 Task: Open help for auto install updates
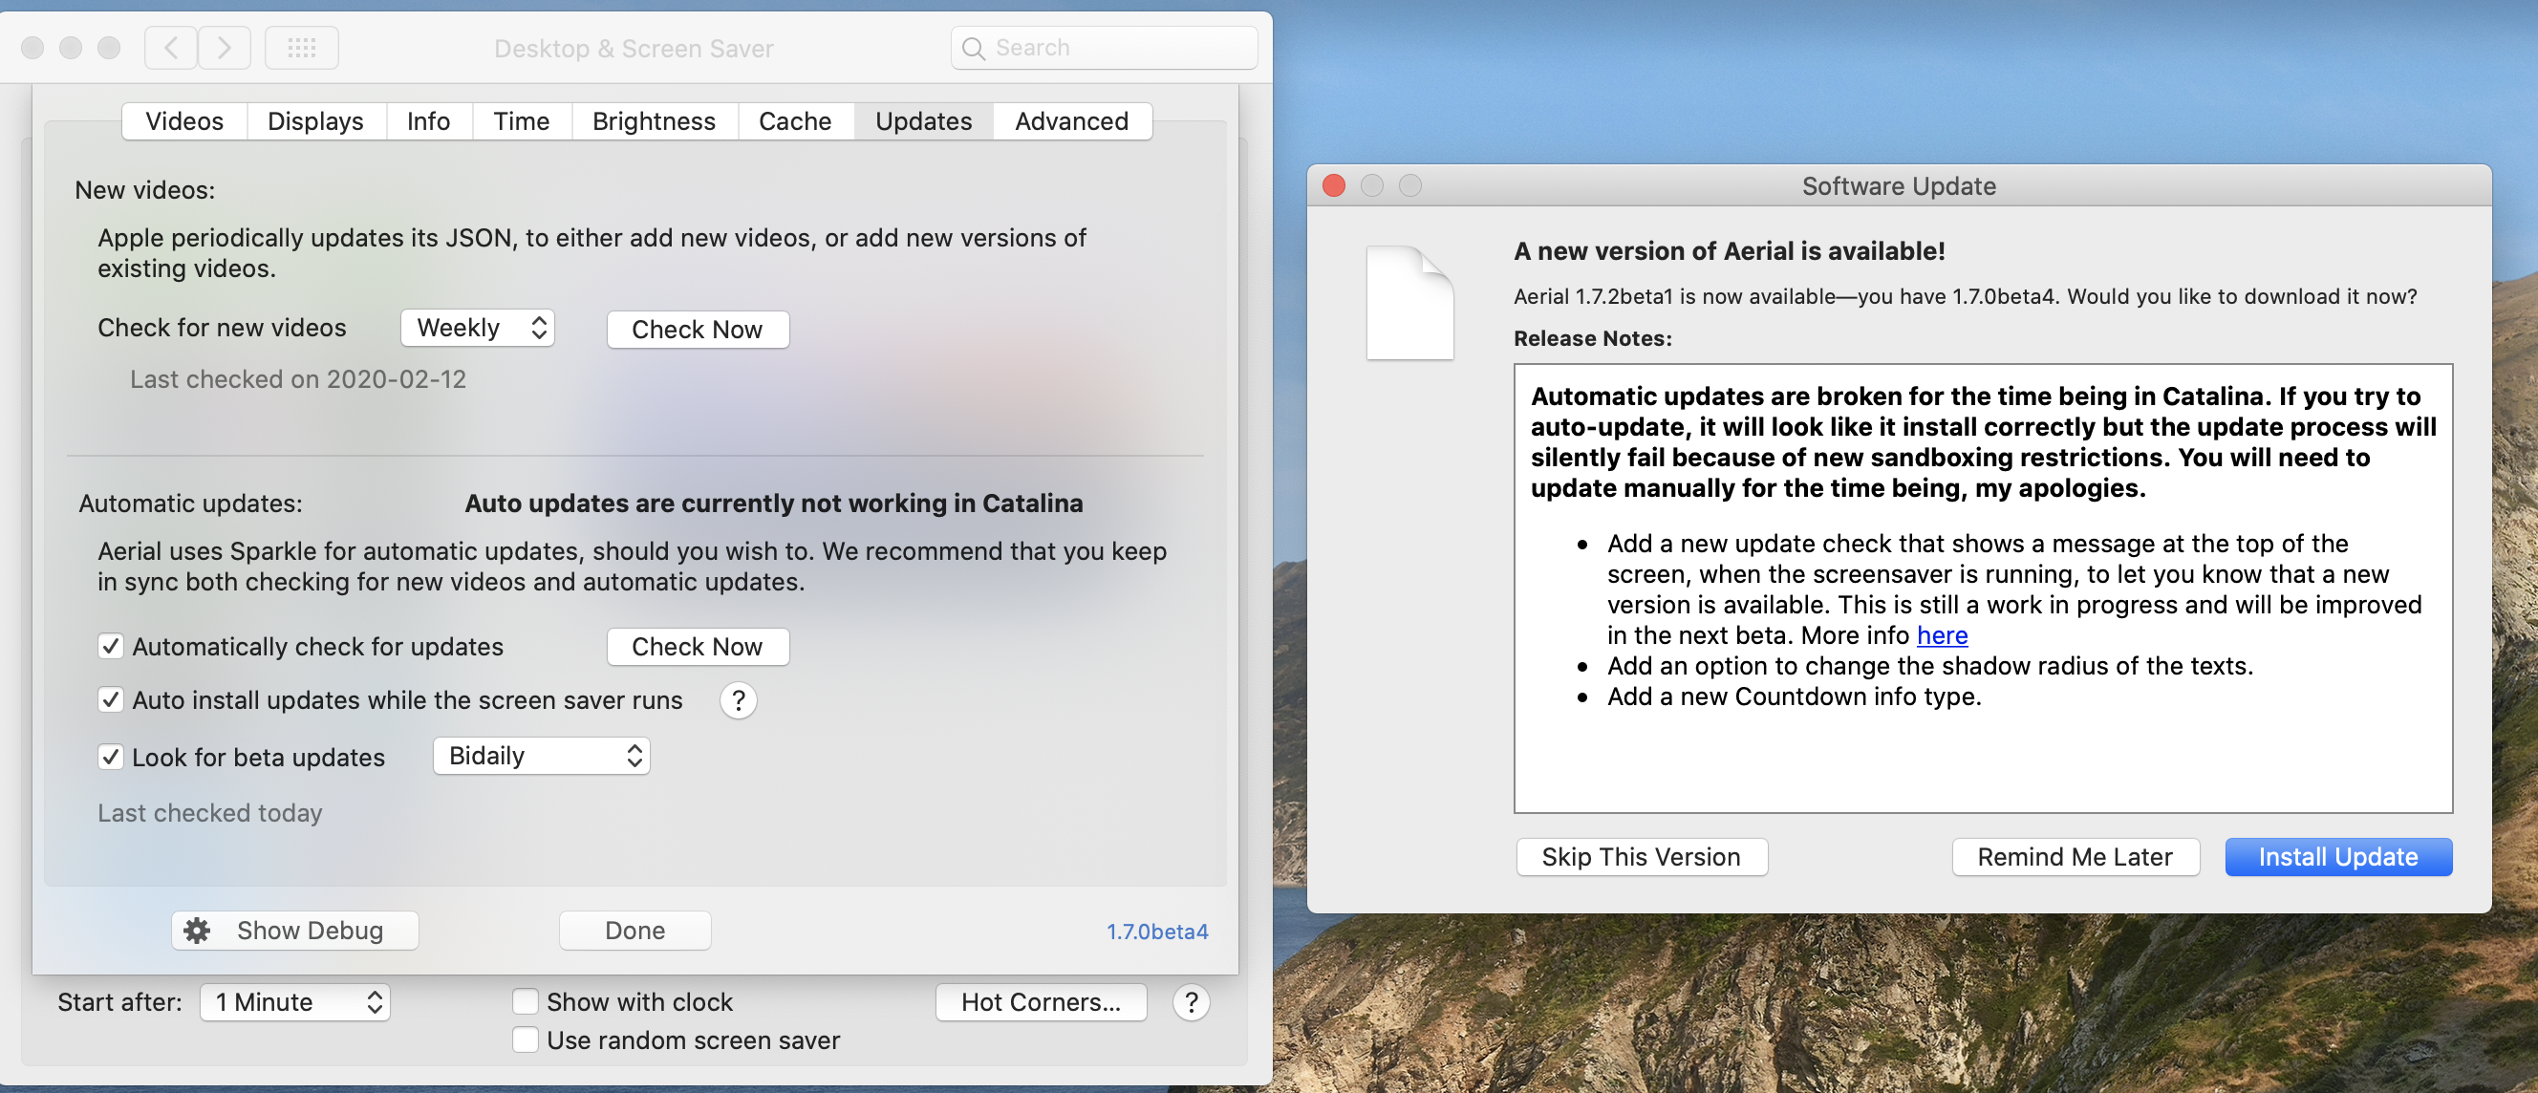(x=738, y=700)
